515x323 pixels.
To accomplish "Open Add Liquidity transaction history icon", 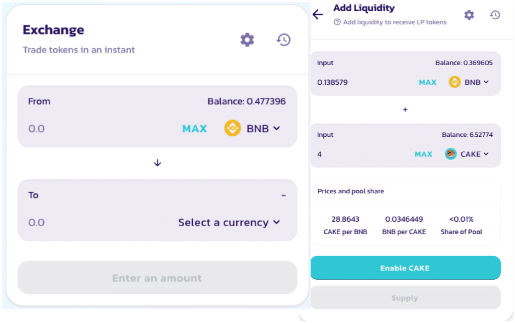I will tap(495, 15).
